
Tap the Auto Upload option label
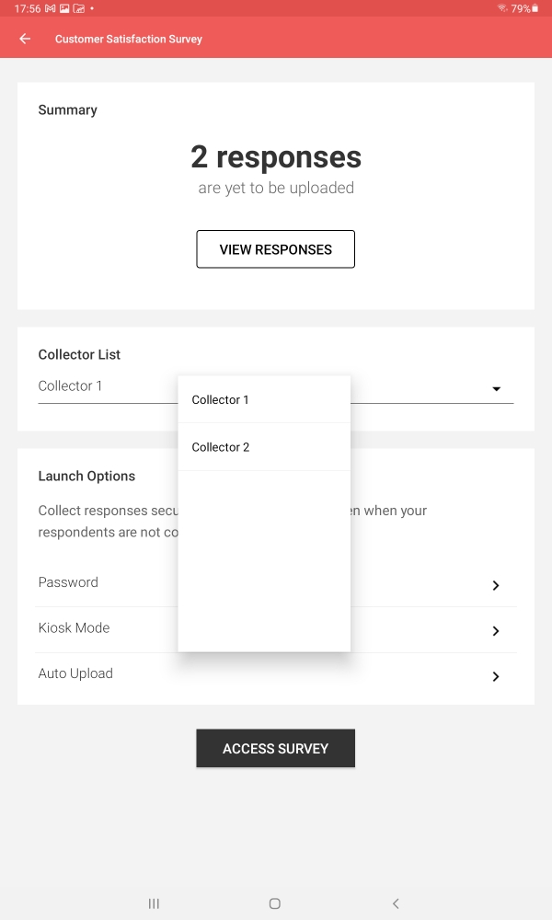(75, 673)
